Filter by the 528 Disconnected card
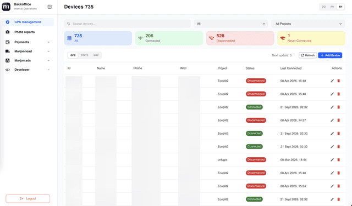352x206 pixels. pyautogui.click(x=240, y=38)
